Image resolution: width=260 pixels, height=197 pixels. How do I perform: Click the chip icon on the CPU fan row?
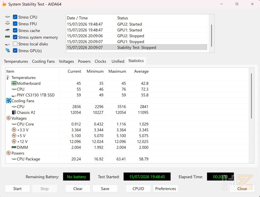14,107
